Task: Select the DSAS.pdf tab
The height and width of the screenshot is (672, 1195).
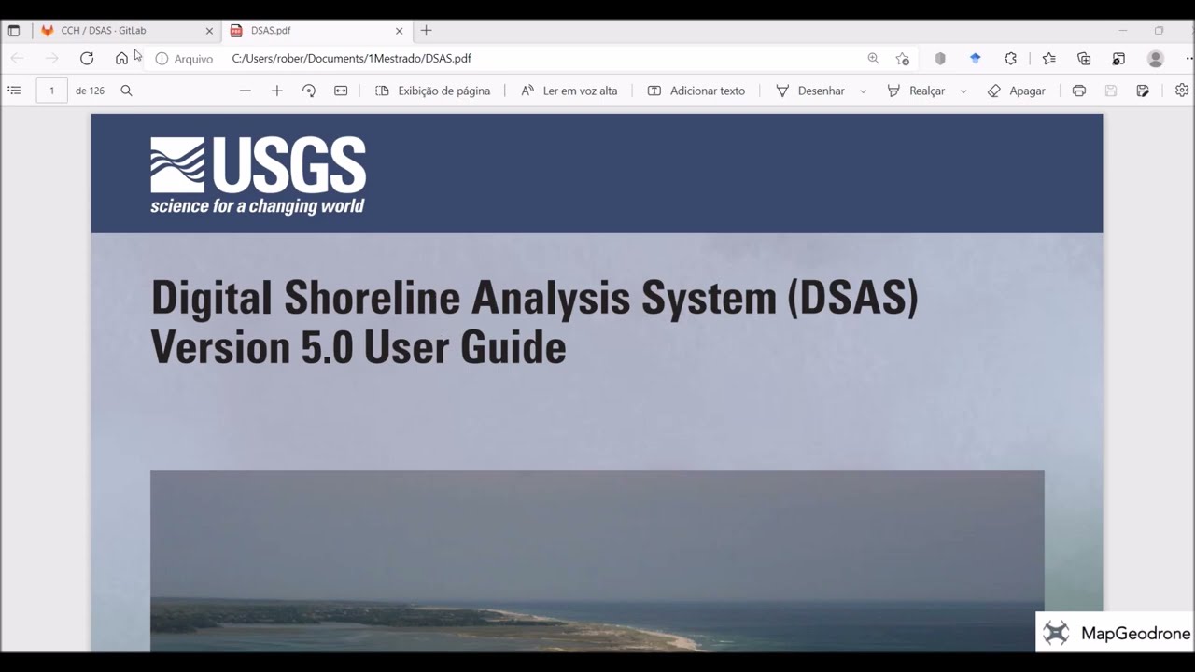Action: (x=316, y=31)
